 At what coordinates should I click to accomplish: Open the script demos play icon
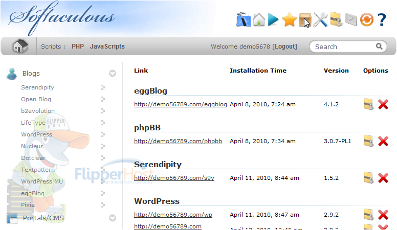tap(273, 20)
